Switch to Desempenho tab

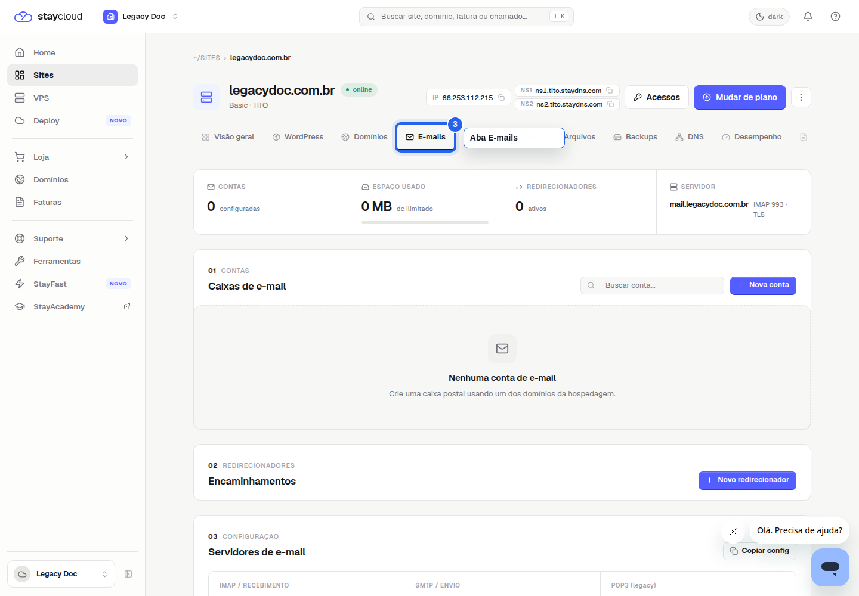tap(752, 137)
